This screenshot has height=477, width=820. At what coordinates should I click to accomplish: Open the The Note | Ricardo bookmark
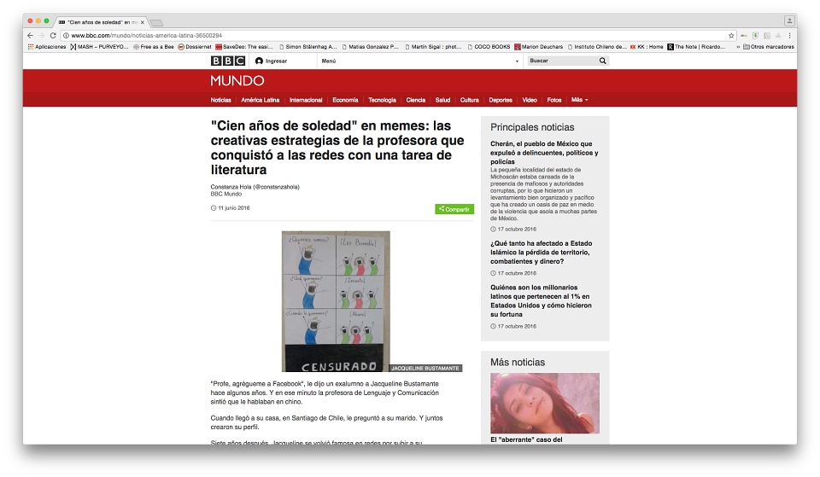[696, 47]
